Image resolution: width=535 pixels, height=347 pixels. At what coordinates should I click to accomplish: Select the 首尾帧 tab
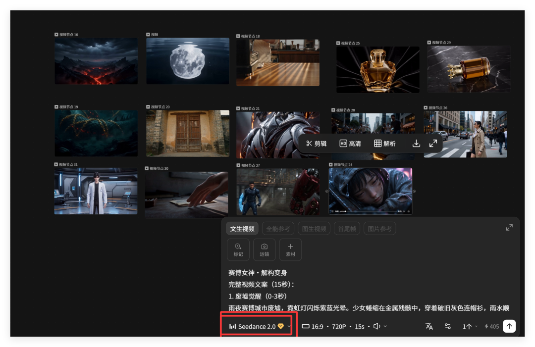coord(346,228)
